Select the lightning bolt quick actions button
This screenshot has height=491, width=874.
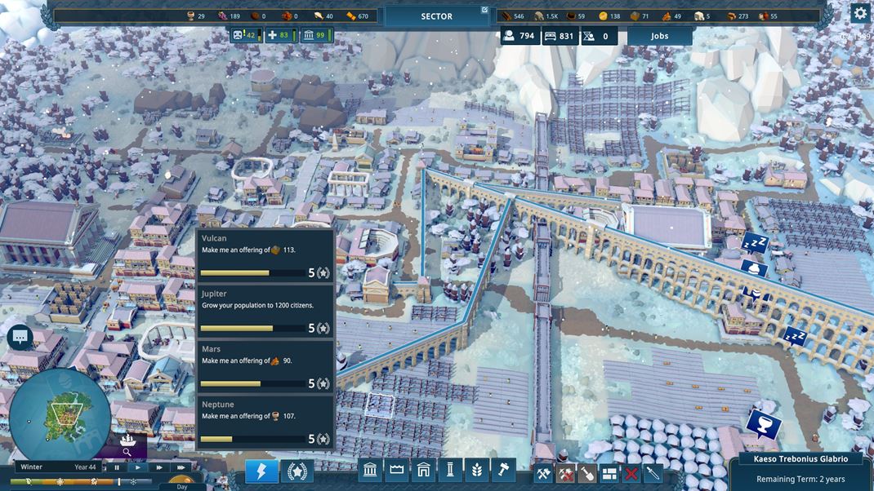[261, 471]
